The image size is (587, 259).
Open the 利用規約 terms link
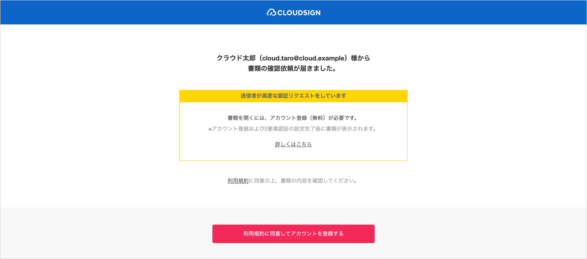pyautogui.click(x=238, y=181)
